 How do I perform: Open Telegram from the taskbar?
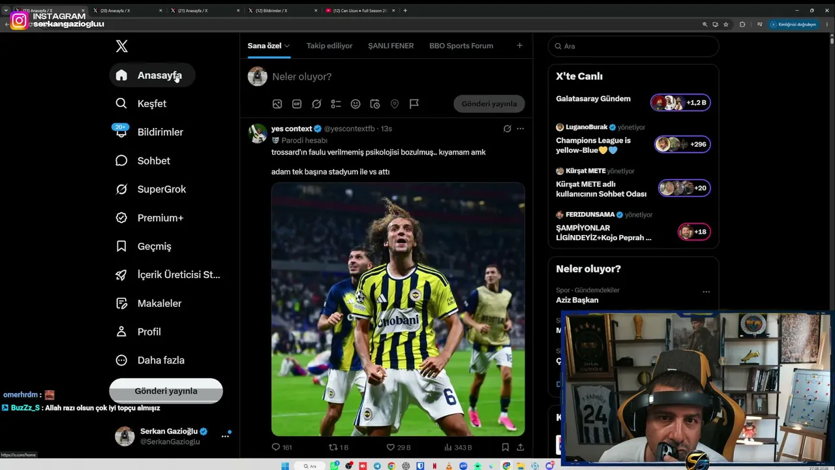click(x=377, y=466)
